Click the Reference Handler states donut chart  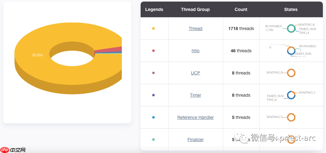pos(291,117)
